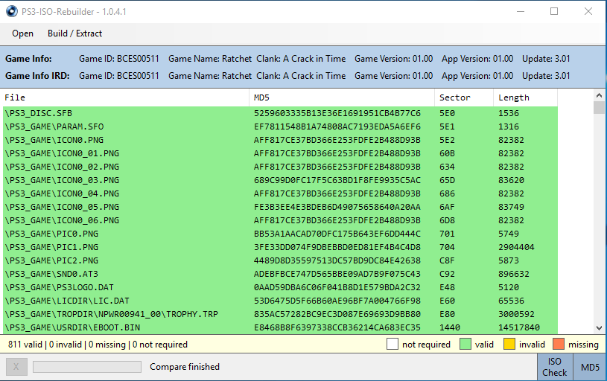Viewport: 607px width, 381px height.
Task: Click the MD5 button
Action: click(590, 367)
